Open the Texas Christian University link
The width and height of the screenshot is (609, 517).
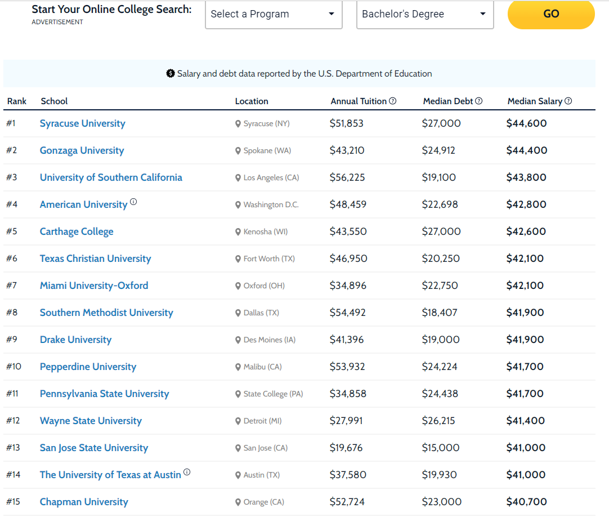pyautogui.click(x=96, y=258)
